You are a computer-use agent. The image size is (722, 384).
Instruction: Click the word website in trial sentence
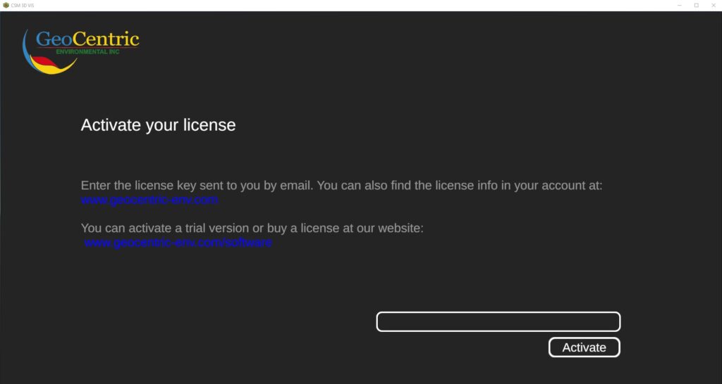(400, 228)
